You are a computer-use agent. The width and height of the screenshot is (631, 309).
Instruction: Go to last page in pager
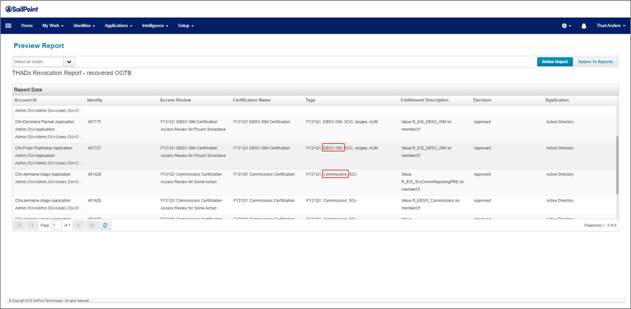tap(92, 225)
